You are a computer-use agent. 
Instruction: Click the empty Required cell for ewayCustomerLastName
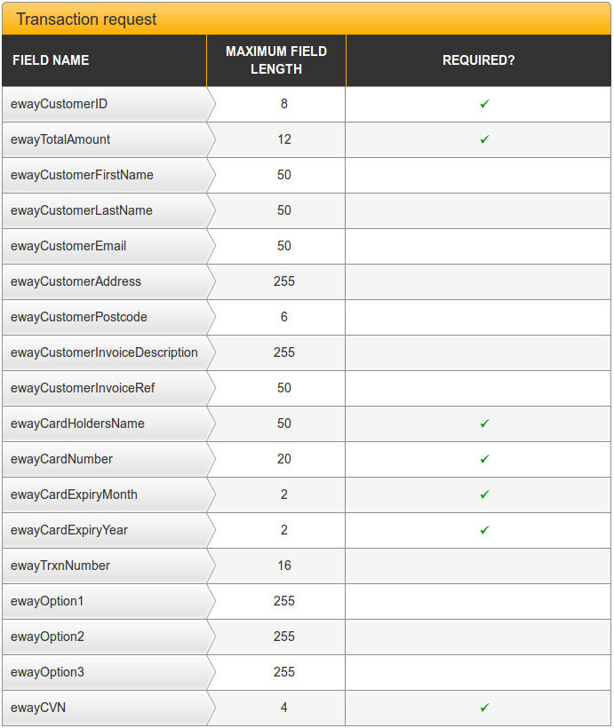[x=478, y=210]
